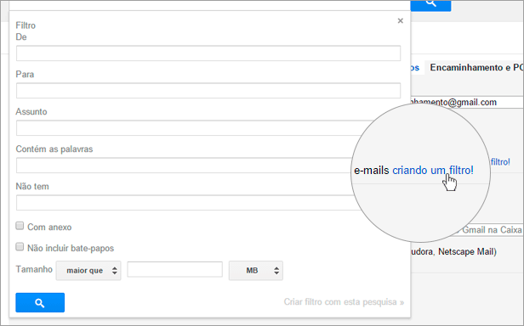Click Criar filtro com esta pesquisa link

click(344, 302)
